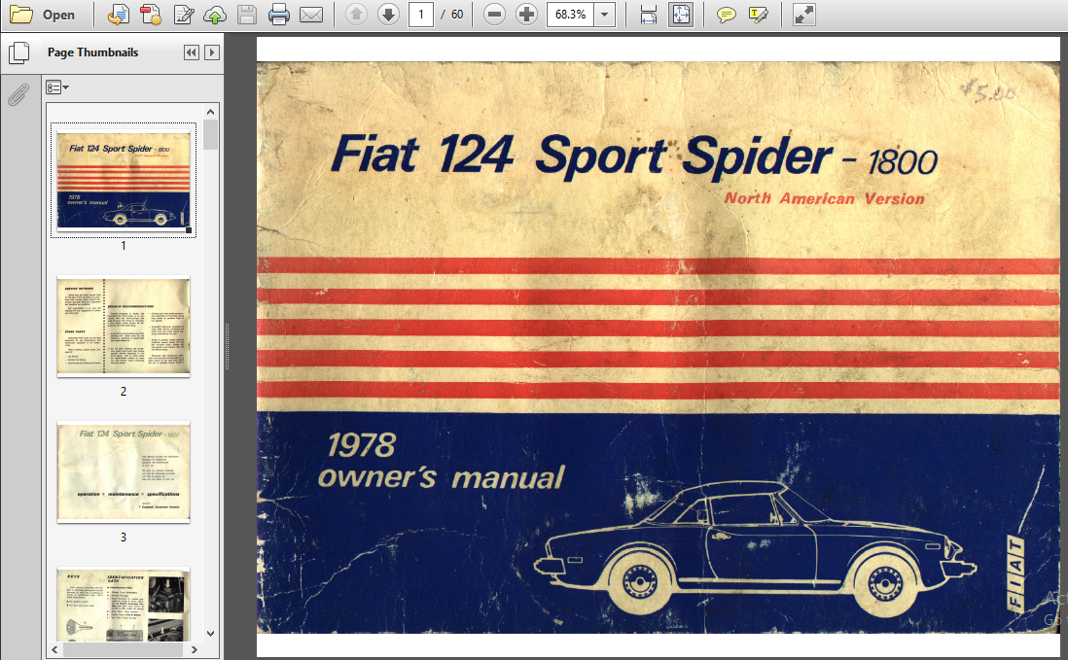1068x660 pixels.
Task: Click the edit/sign document icon
Action: [183, 15]
